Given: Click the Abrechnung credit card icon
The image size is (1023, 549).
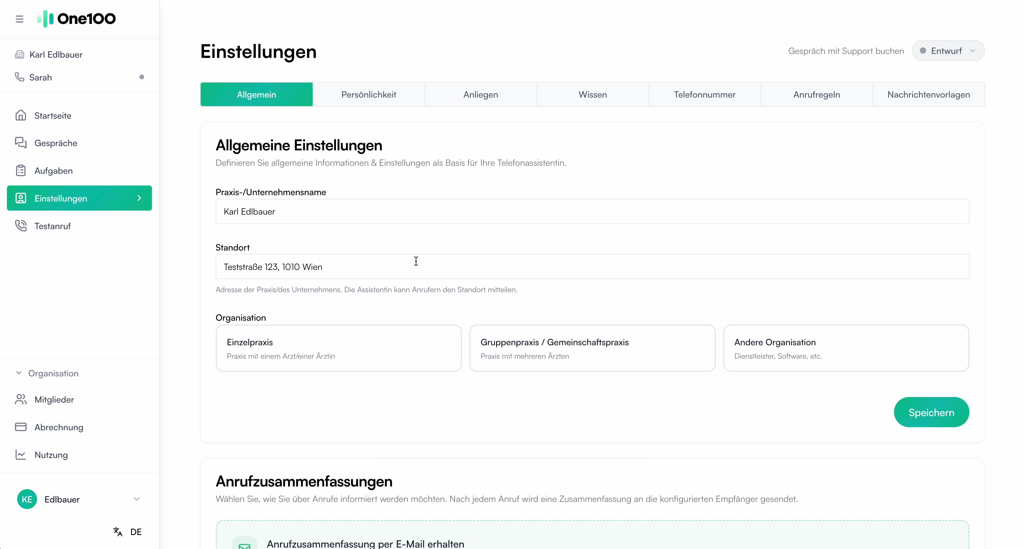Looking at the screenshot, I should [x=21, y=427].
